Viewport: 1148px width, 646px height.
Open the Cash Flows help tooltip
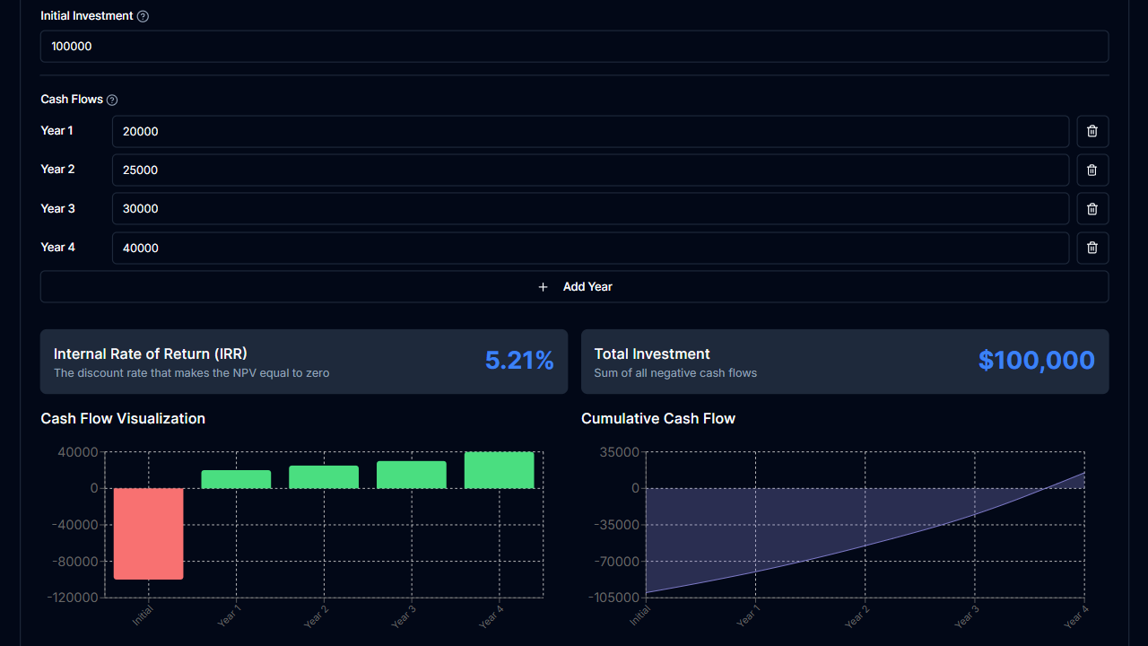(111, 100)
